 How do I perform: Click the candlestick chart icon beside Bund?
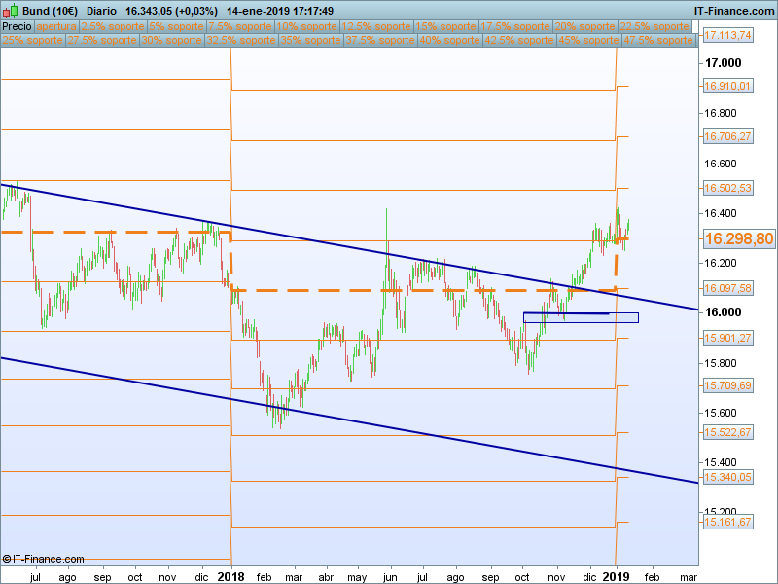(10, 11)
